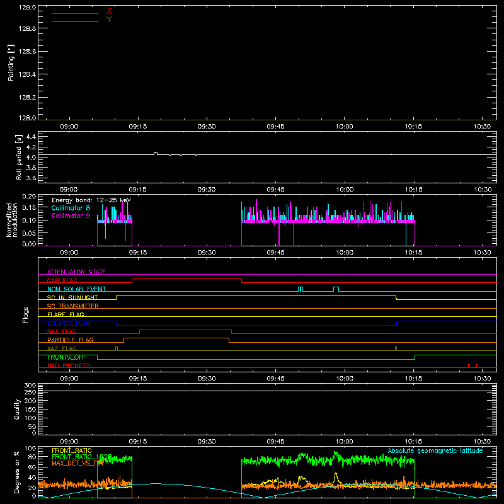Click the '4.4' roll period tick label
The image size is (504, 504).
31,137
